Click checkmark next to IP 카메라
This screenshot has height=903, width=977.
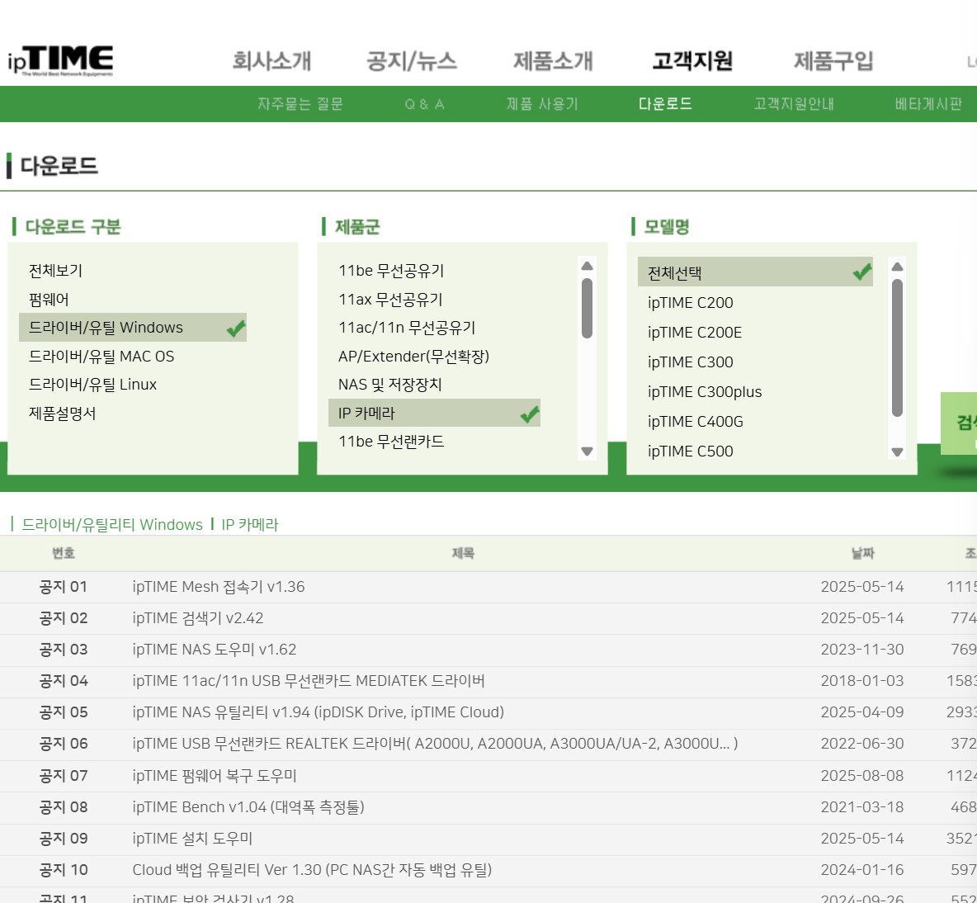click(530, 414)
